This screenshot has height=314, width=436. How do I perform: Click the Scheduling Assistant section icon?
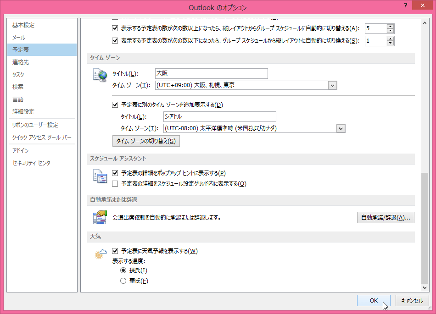100,176
